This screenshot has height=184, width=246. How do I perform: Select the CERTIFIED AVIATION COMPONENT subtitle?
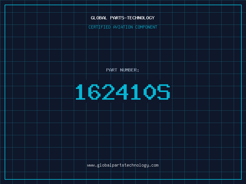point(123,27)
